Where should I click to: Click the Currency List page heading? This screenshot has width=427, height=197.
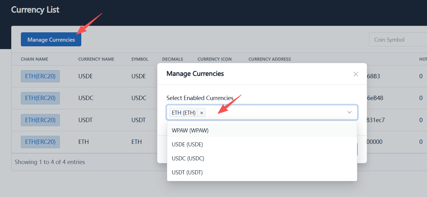tap(35, 10)
